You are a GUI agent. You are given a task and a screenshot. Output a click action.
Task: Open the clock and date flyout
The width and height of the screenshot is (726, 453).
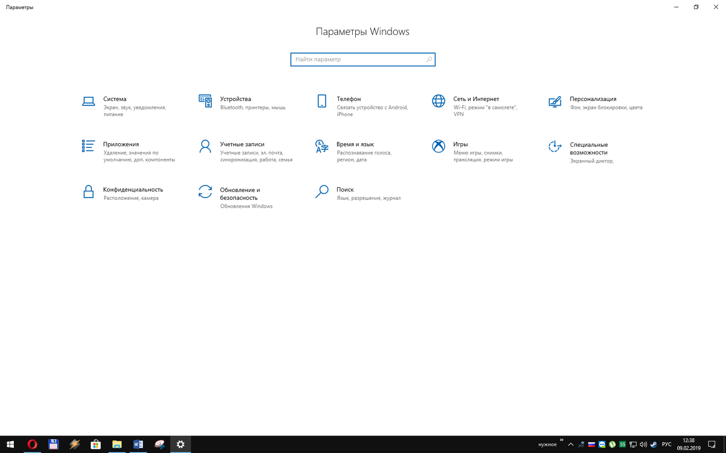tap(688, 445)
